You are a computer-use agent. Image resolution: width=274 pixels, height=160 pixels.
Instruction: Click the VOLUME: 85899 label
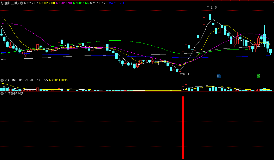[x=16, y=80]
